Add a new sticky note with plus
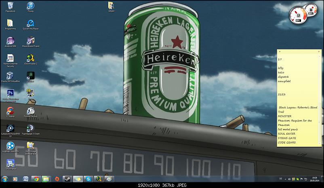324x188 pixels. (280, 51)
